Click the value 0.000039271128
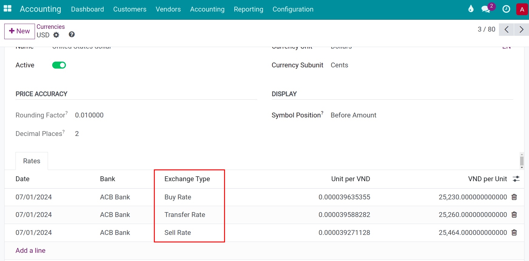Image resolution: width=529 pixels, height=261 pixels. pos(344,232)
